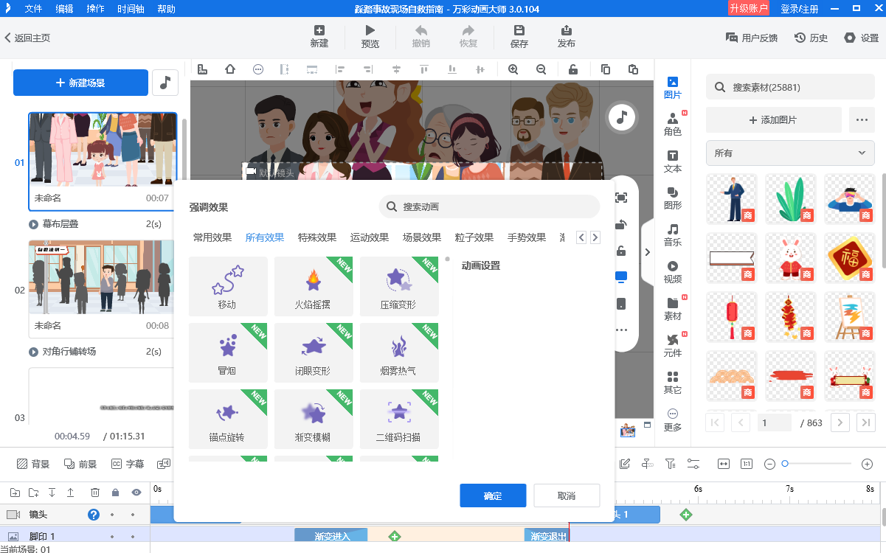Open the 图片 images panel

click(672, 88)
